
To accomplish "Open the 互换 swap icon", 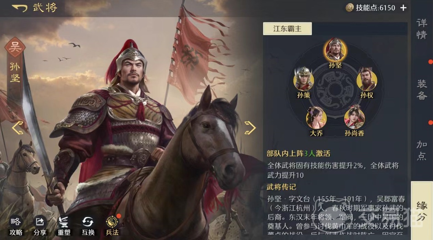I will point(88,221).
